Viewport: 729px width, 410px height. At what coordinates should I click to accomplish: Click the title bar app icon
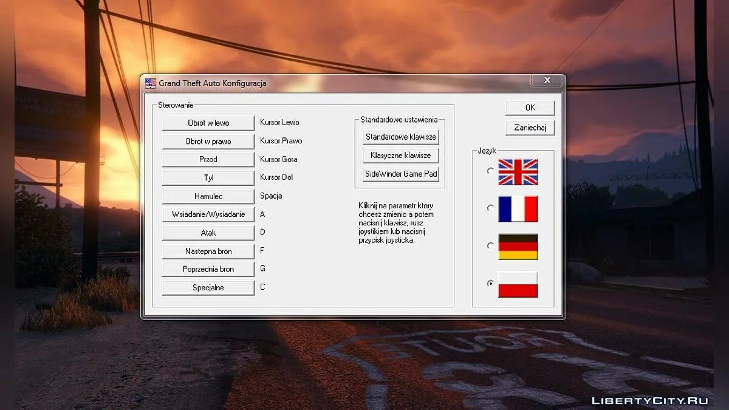(x=150, y=83)
